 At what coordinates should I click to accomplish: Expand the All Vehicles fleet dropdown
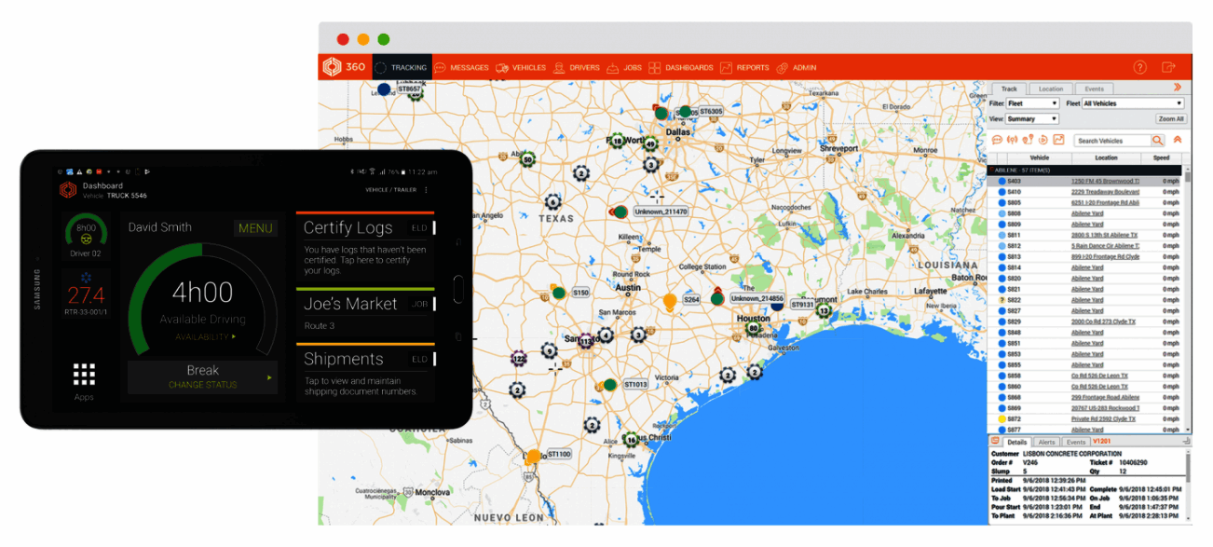1132,103
